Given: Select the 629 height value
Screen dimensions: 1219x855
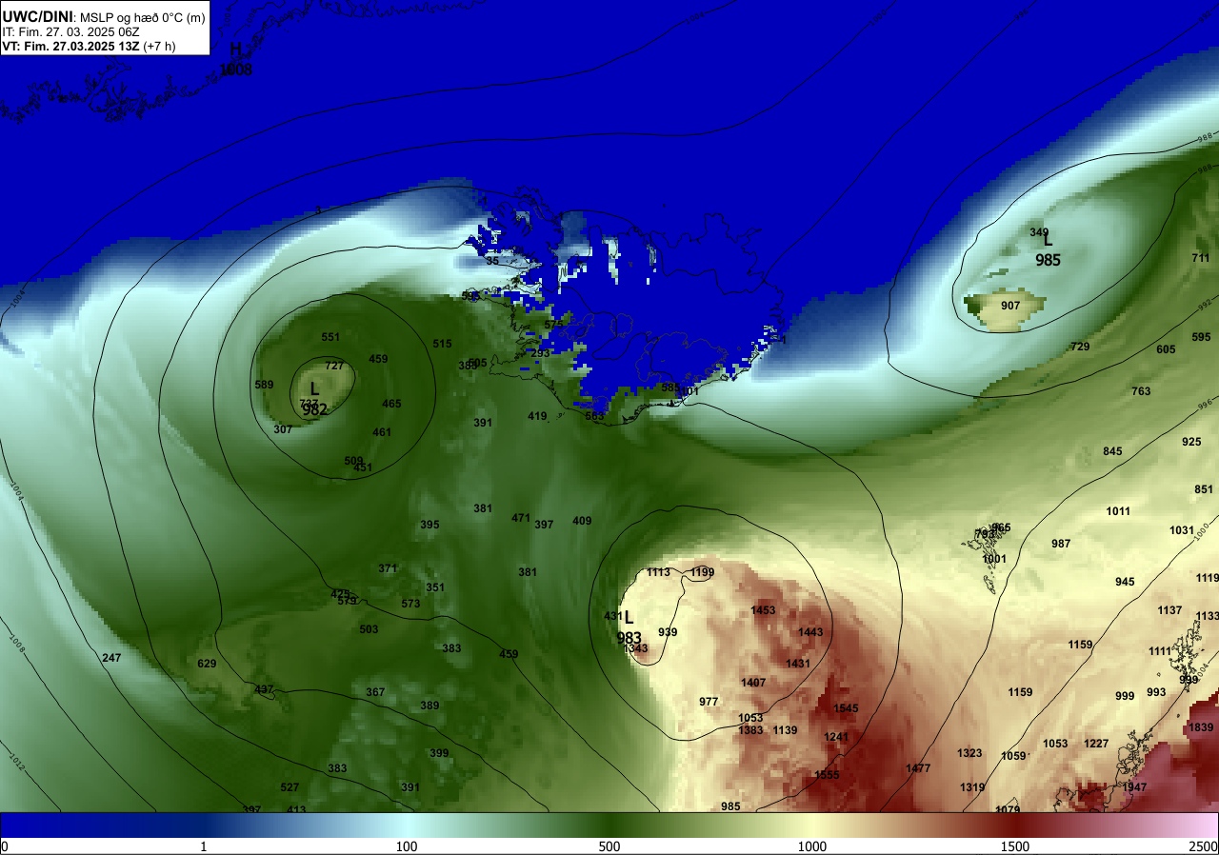Looking at the screenshot, I should tap(207, 664).
